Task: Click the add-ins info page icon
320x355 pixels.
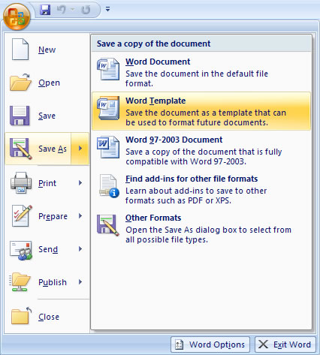Action: pos(109,186)
